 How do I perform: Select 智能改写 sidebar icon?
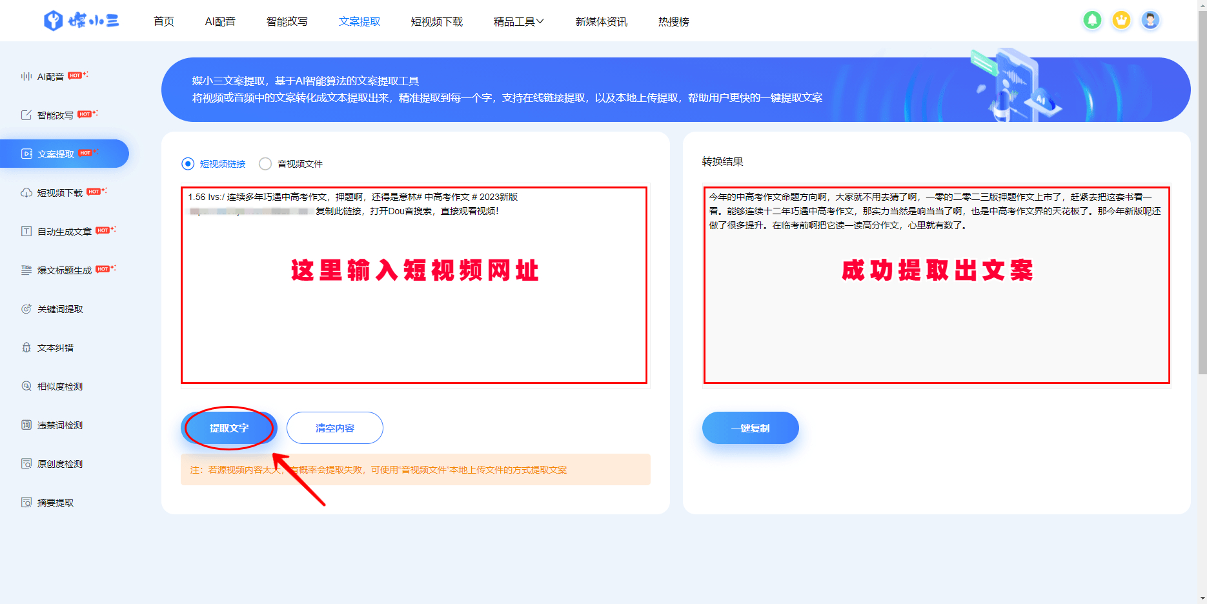(x=26, y=116)
